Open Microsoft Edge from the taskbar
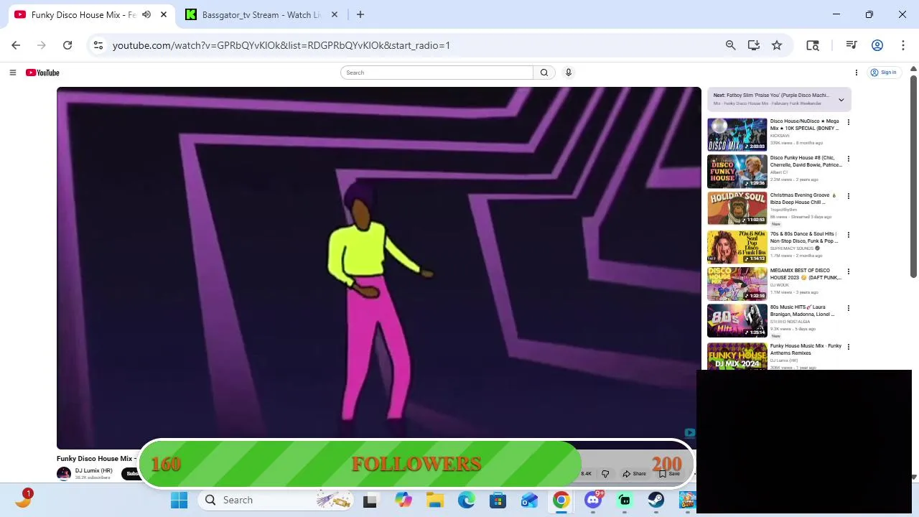The width and height of the screenshot is (919, 517). point(466,500)
